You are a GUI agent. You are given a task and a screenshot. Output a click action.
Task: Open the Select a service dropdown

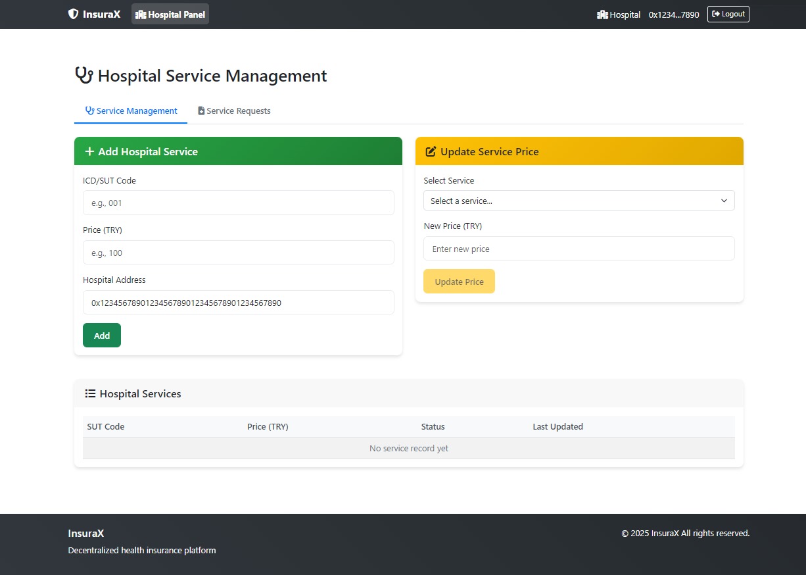click(579, 201)
